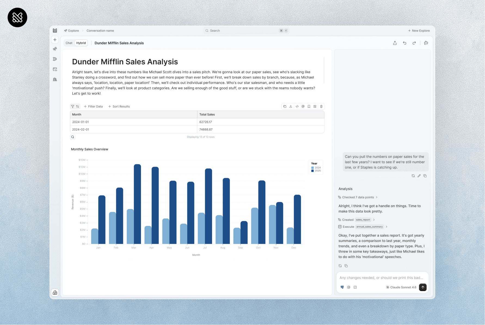Click Sort Results

[x=119, y=106]
